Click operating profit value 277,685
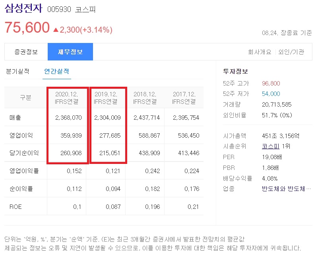 (x=110, y=136)
